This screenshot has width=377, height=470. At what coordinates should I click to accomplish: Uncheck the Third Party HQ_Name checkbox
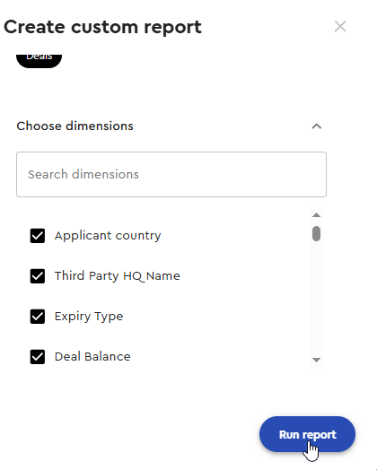tap(38, 275)
